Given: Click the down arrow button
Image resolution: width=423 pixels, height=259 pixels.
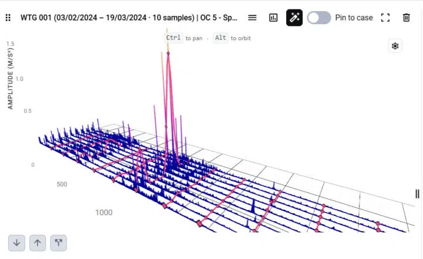Looking at the screenshot, I should [x=16, y=243].
